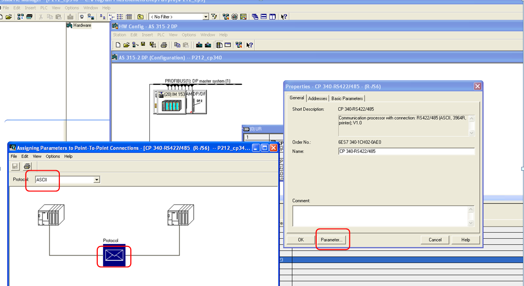
Task: Click the filter funnel edit icon
Action: pyautogui.click(x=214, y=17)
